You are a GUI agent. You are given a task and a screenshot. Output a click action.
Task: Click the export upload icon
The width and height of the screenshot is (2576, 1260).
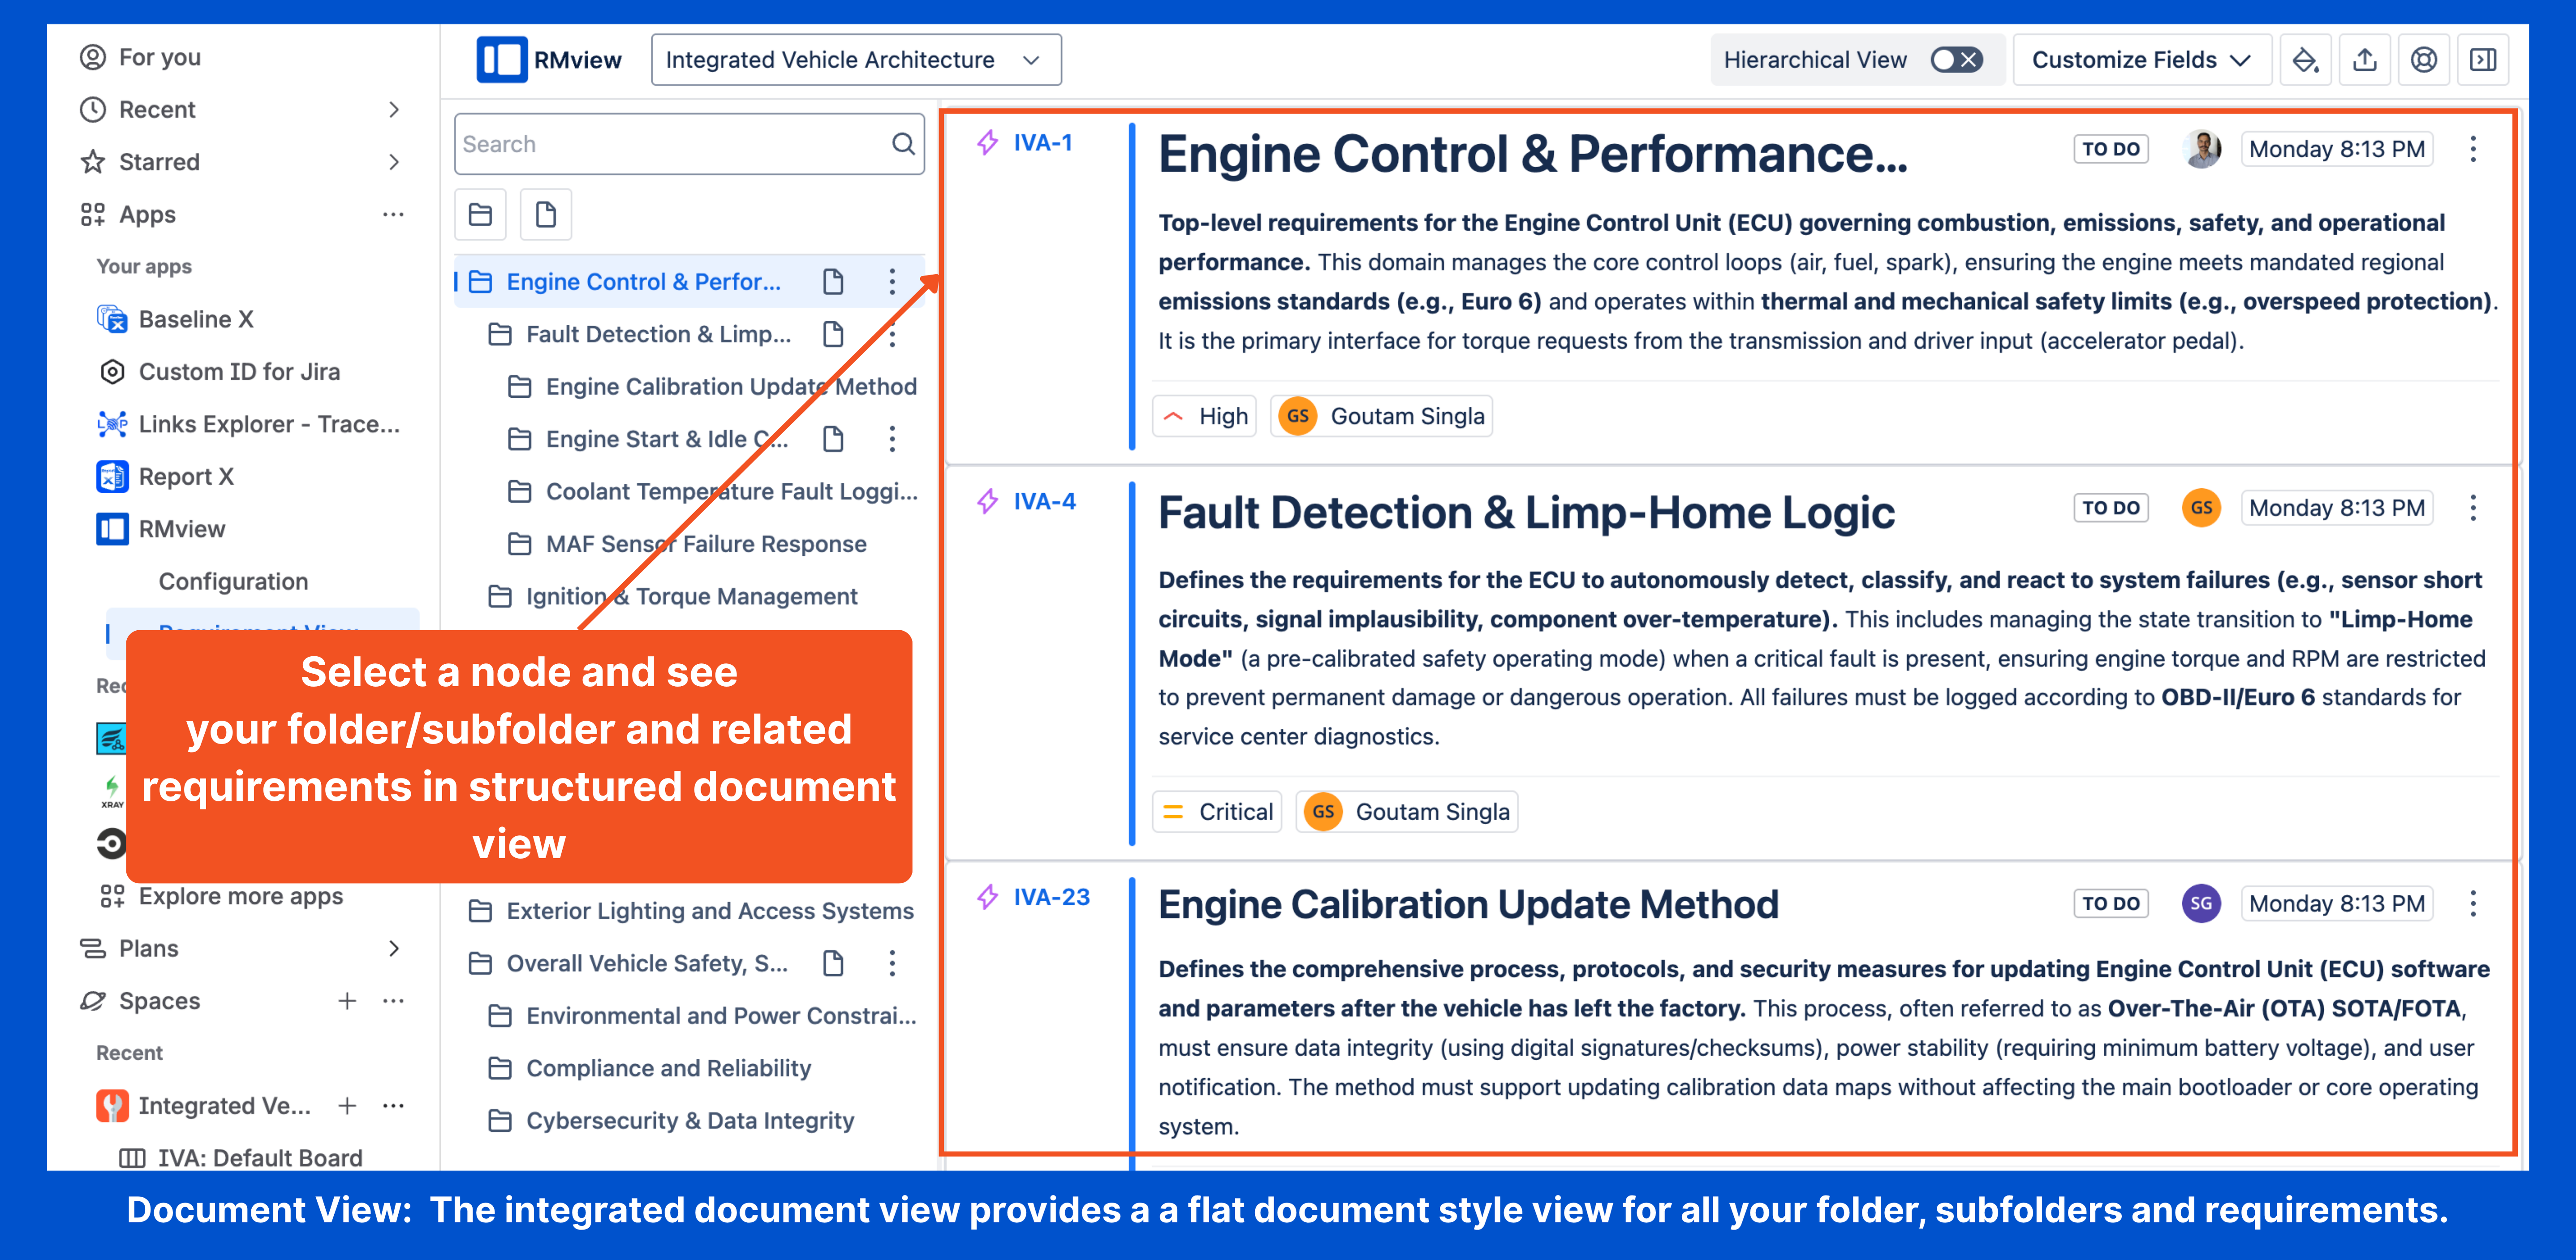[x=2364, y=60]
